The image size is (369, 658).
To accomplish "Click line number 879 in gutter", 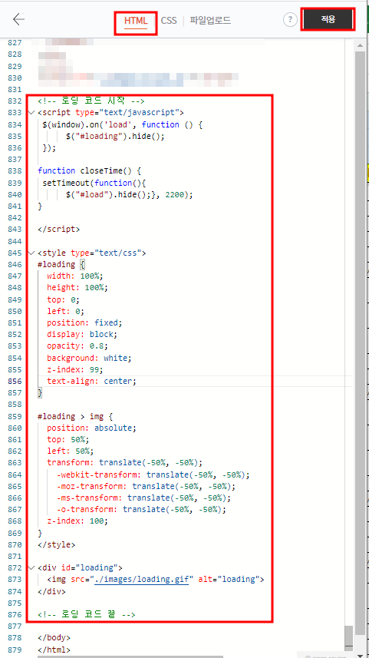I will 15,650.
